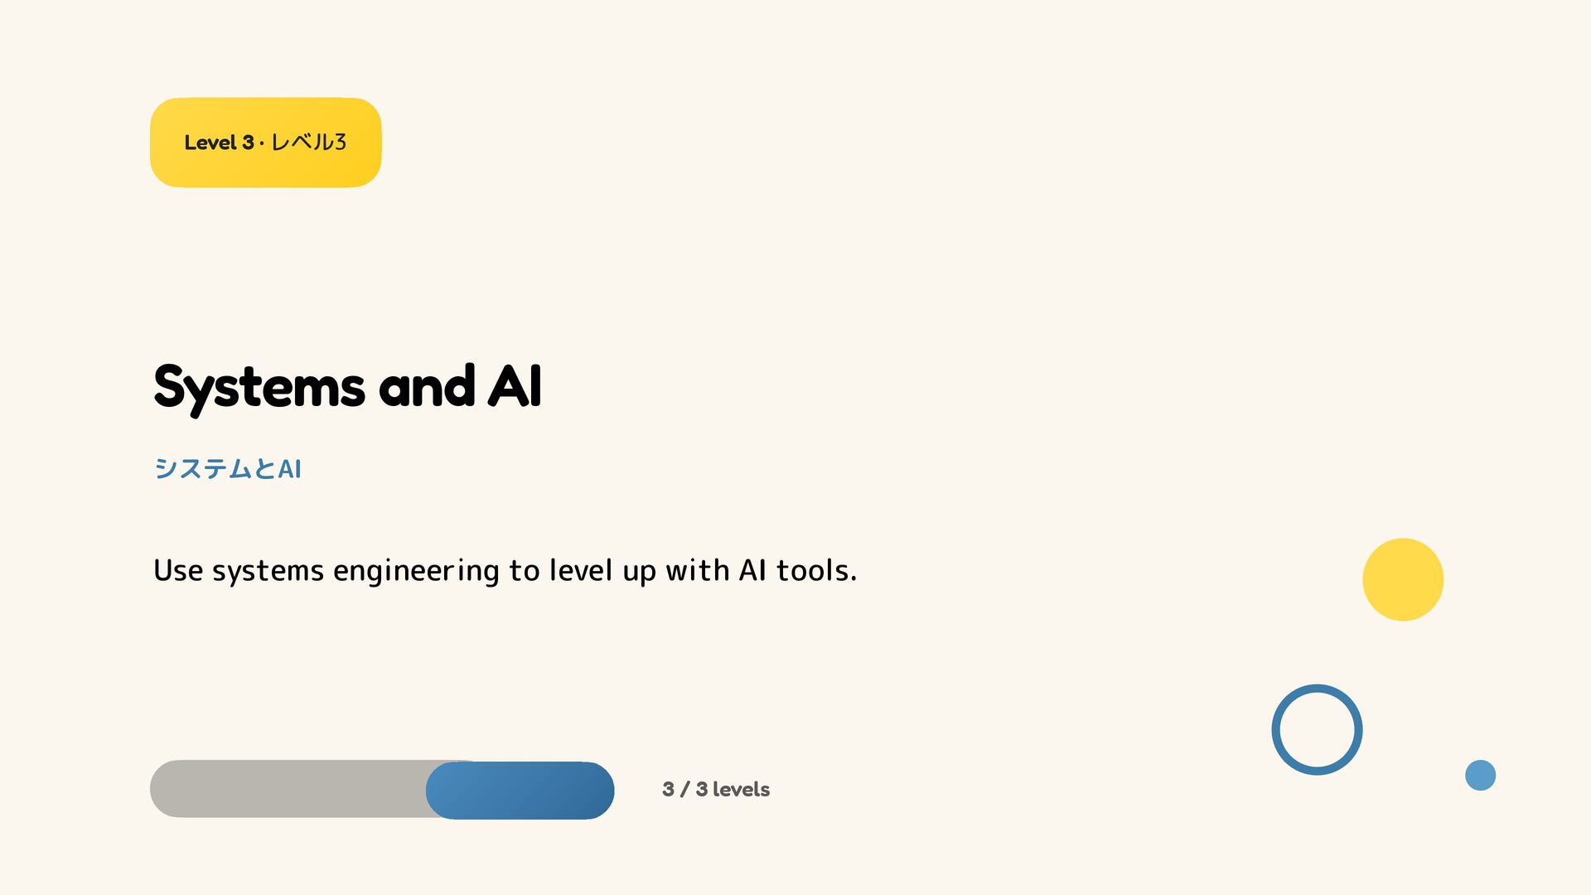Click the word "Systems" in the heading
1591x895 pixels.
[x=259, y=388]
